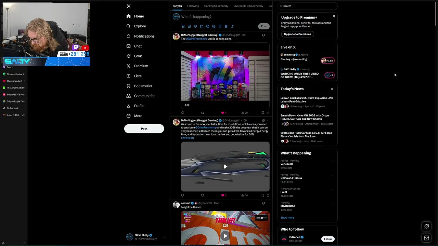This screenshot has width=438, height=246.
Task: Open Premium in the sidebar
Action: click(x=137, y=66)
